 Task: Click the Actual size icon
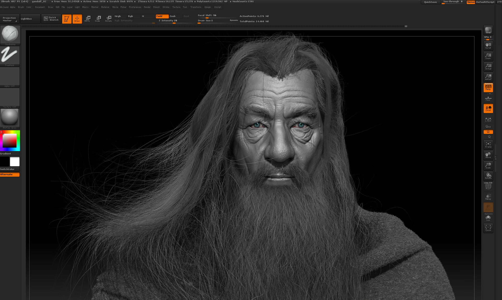click(488, 66)
